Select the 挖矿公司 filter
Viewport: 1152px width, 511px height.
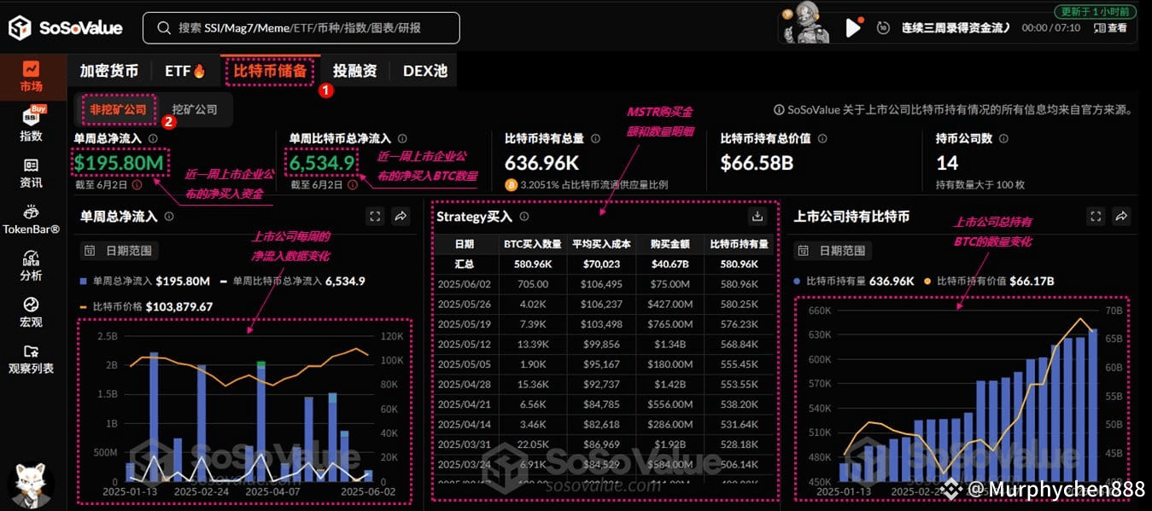pos(195,109)
